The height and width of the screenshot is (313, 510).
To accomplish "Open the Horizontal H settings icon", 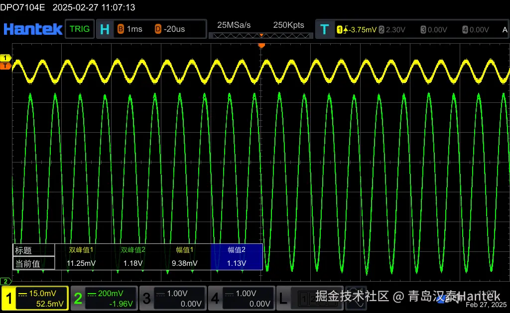I will pos(105,29).
